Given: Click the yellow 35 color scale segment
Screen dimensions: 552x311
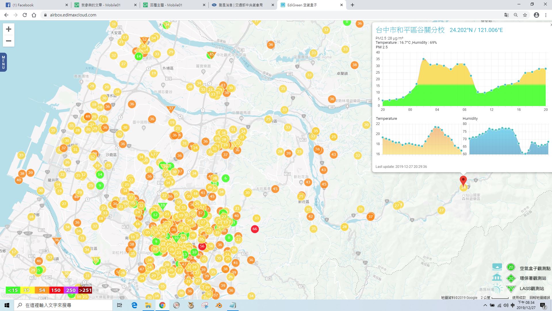Looking at the screenshot, I should (27, 290).
